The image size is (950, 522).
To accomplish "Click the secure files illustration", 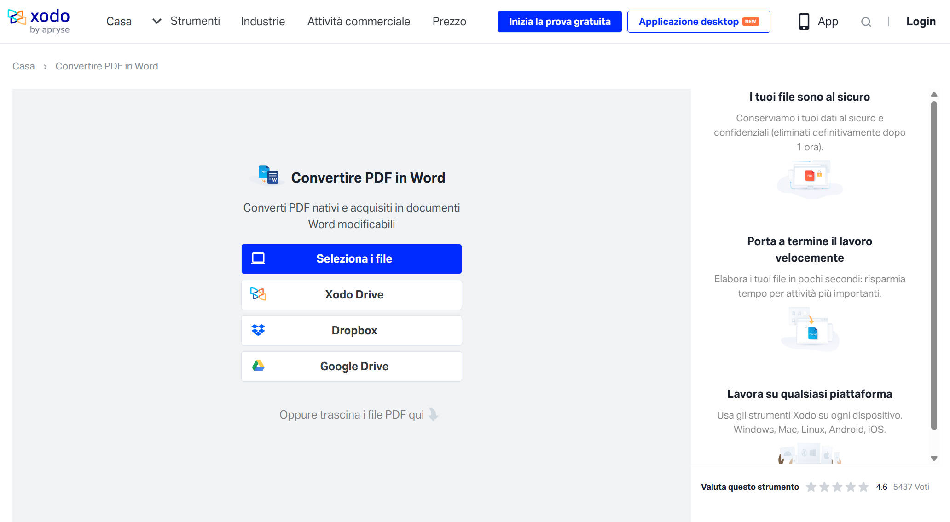I will 810,179.
